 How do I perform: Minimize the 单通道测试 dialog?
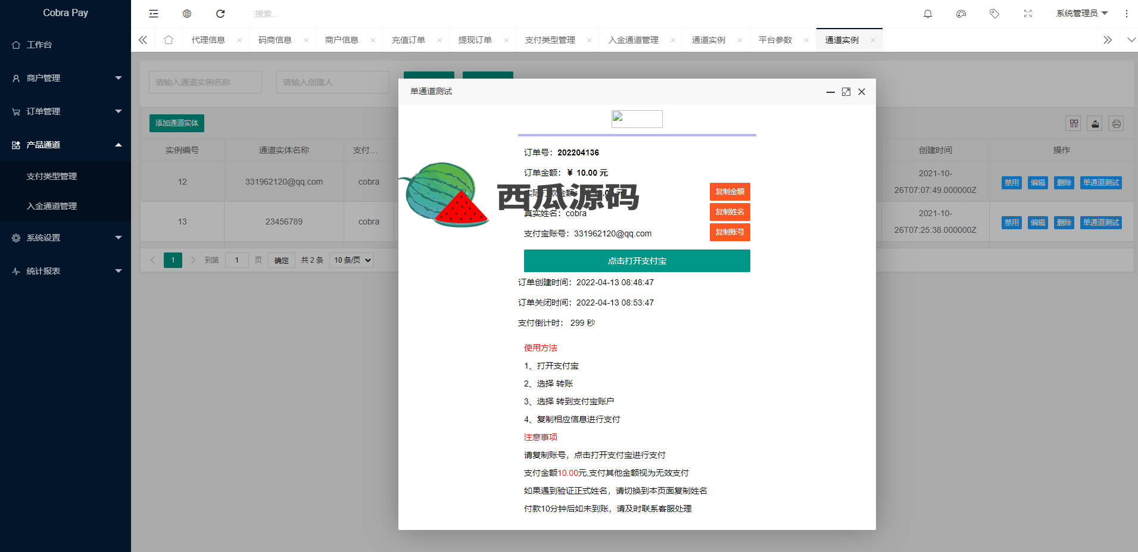[x=831, y=92]
